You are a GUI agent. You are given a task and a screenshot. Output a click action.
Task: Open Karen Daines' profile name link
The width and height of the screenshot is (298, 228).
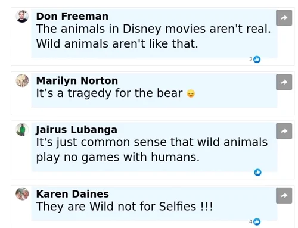click(x=73, y=194)
